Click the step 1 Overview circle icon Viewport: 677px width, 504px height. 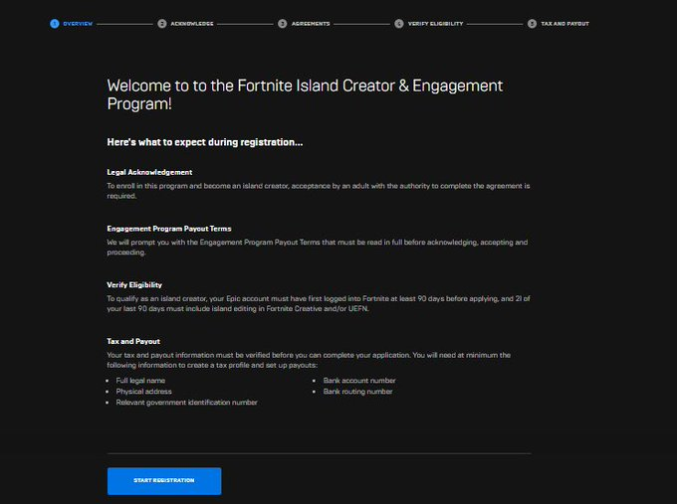(55, 24)
